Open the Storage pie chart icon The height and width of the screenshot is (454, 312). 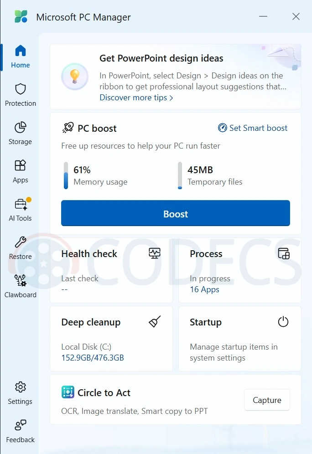coord(20,127)
